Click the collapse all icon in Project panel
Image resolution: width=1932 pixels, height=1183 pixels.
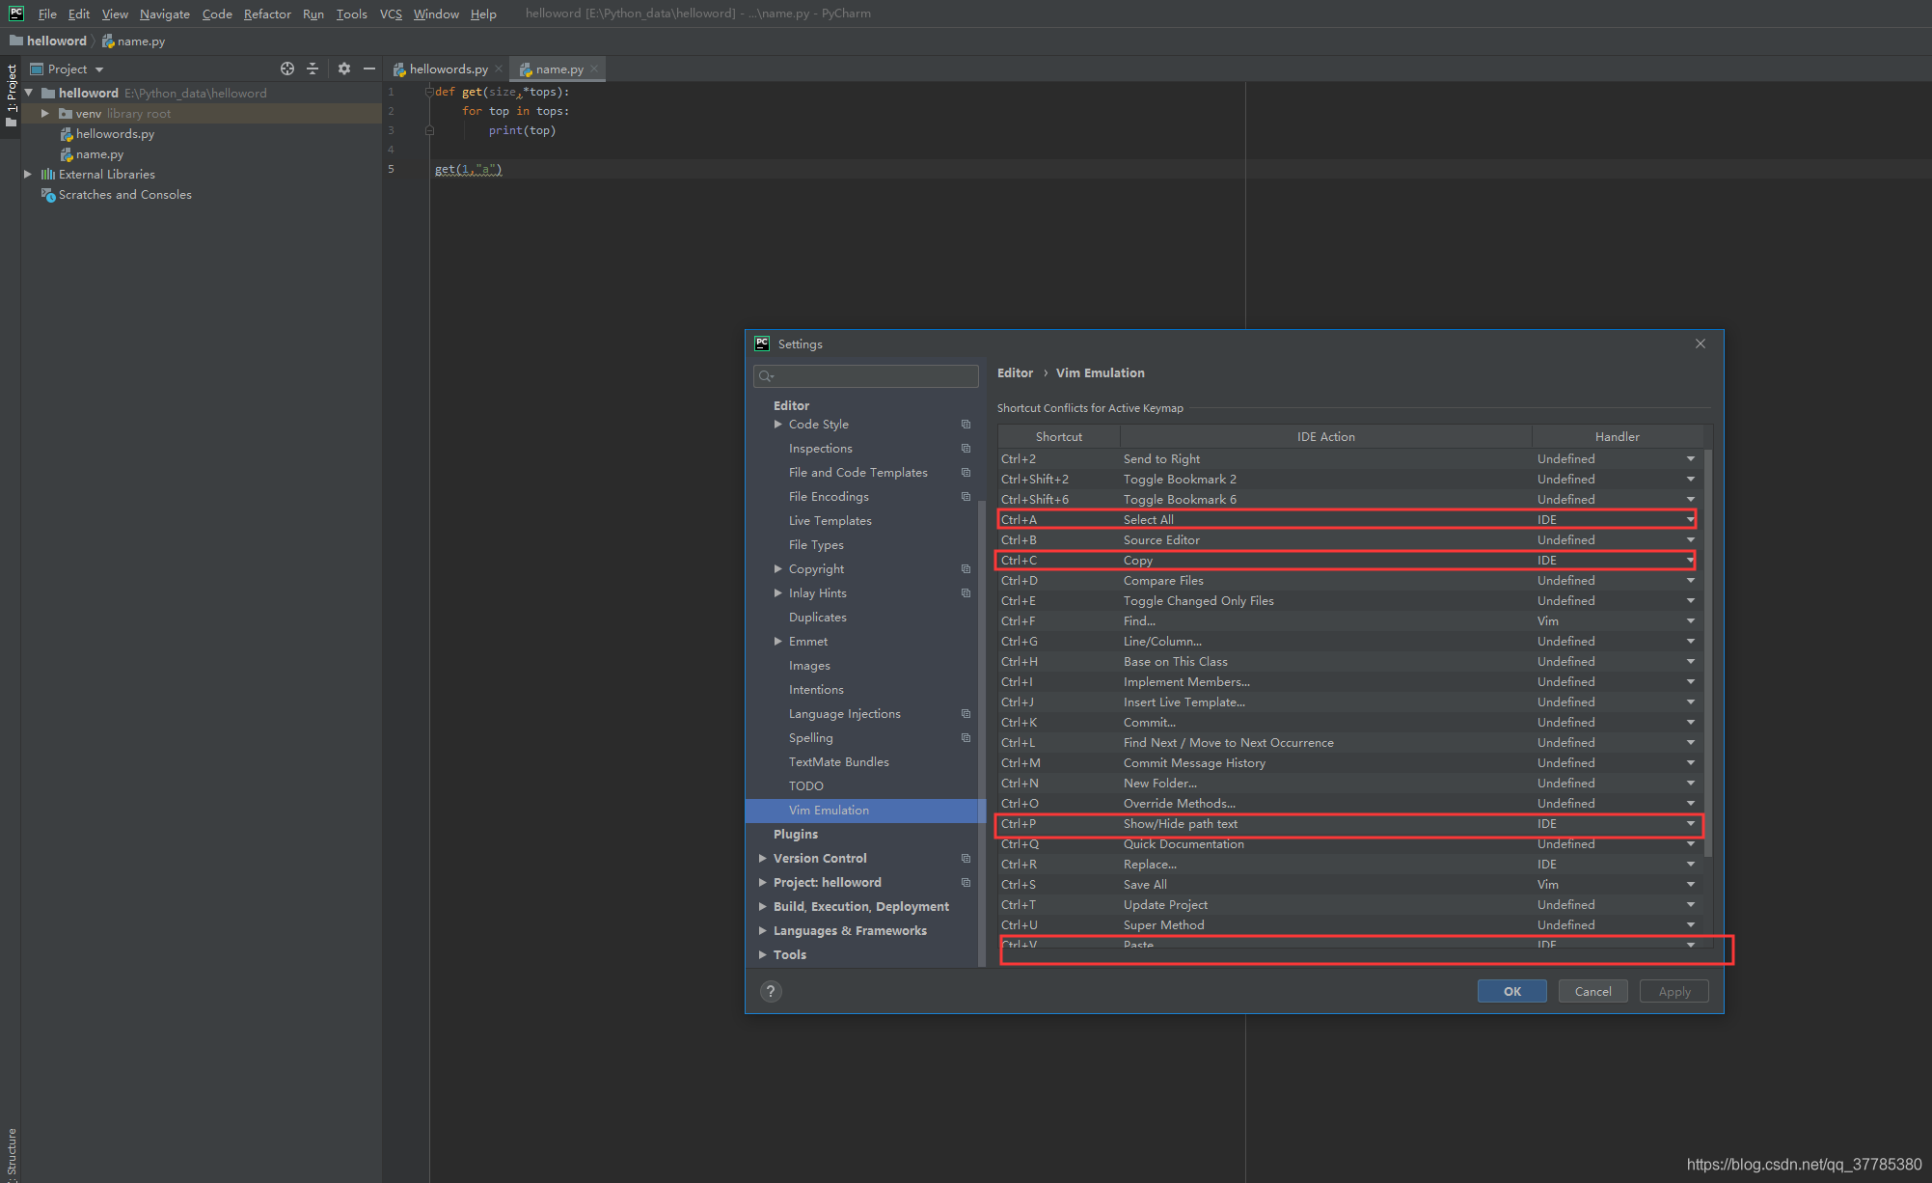(x=313, y=69)
